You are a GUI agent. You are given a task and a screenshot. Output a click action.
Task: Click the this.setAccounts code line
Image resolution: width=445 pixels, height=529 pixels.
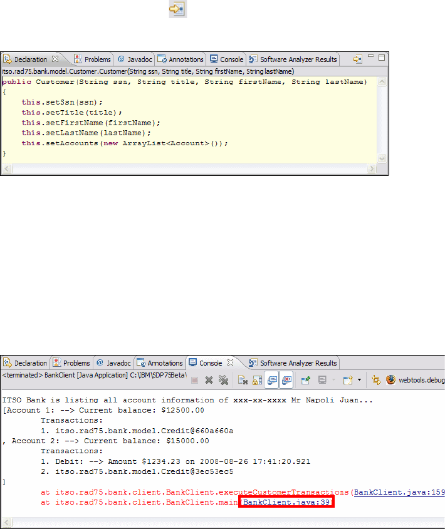125,143
